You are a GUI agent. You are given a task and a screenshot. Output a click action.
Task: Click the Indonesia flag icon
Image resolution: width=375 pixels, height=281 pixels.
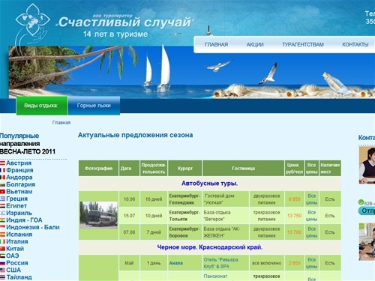coord(2,227)
